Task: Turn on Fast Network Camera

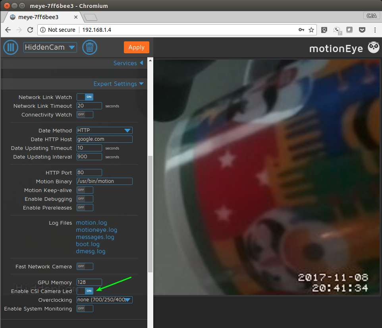Action: [85, 266]
